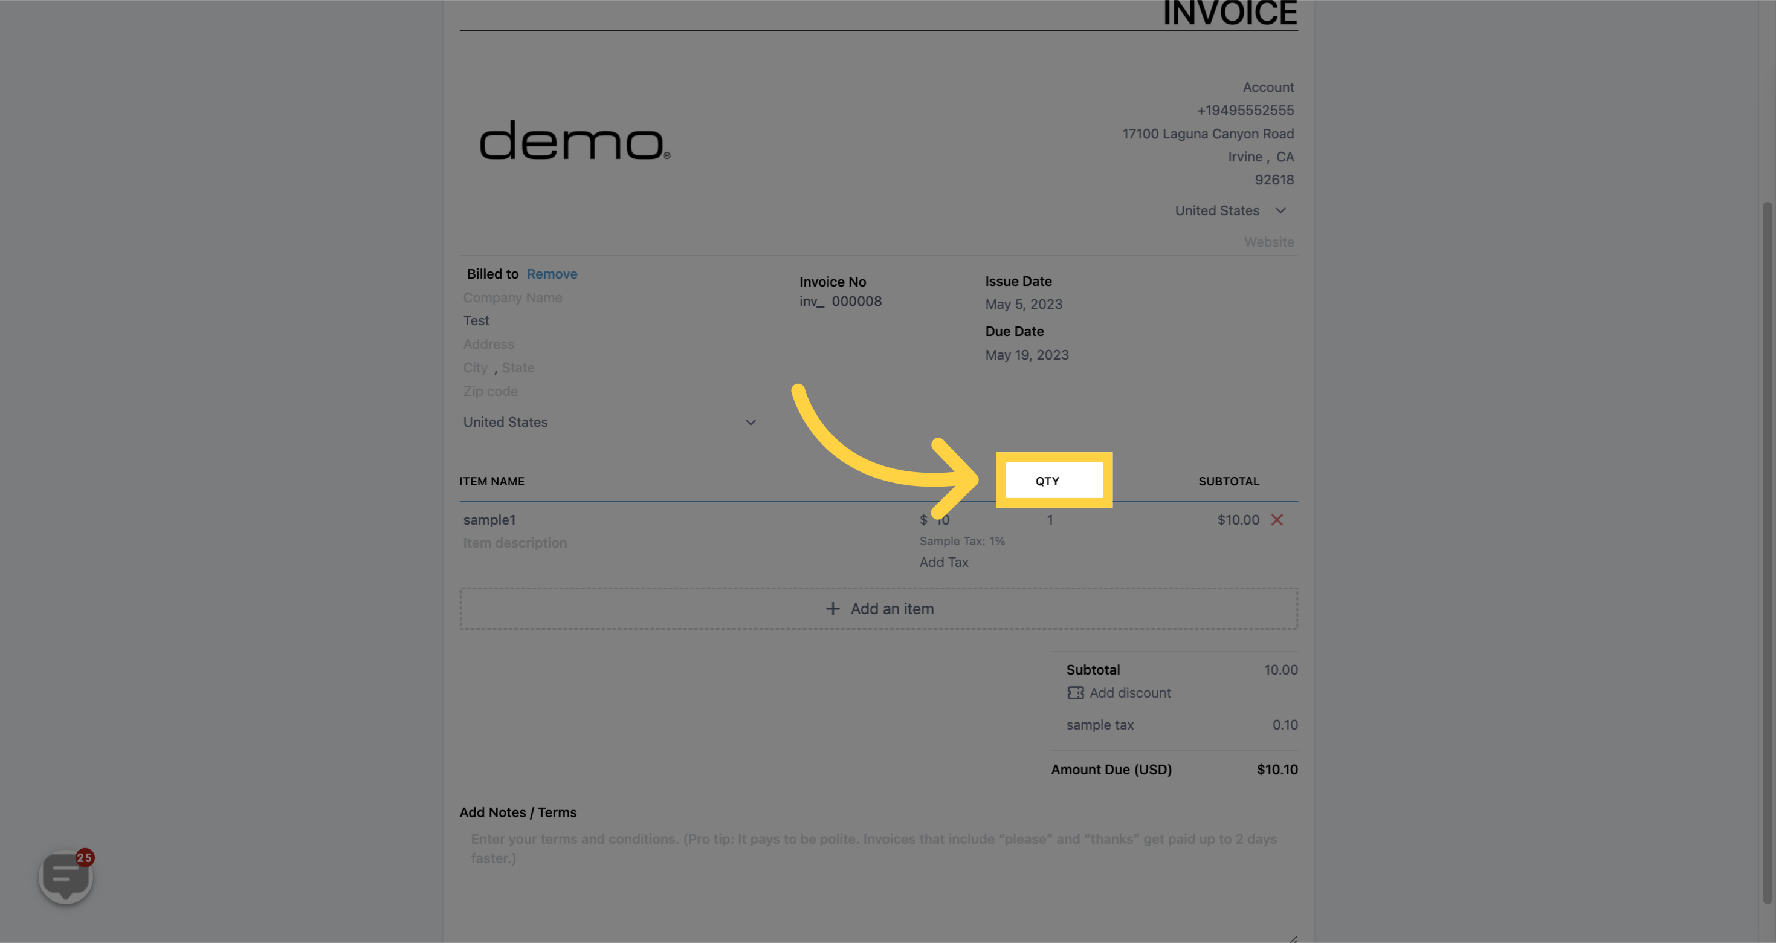Open the Billed to country dropdown chevron
The width and height of the screenshot is (1776, 943).
[750, 422]
